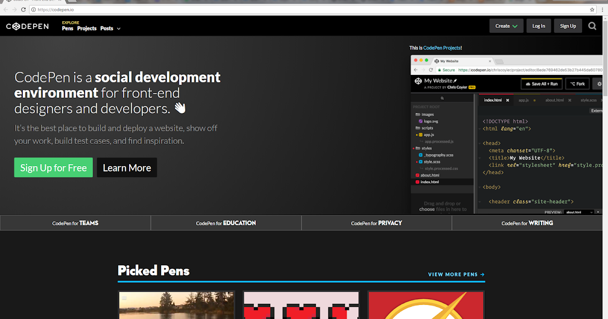The width and height of the screenshot is (608, 319).
Task: Follow the CodePen Projects link
Action: [442, 48]
